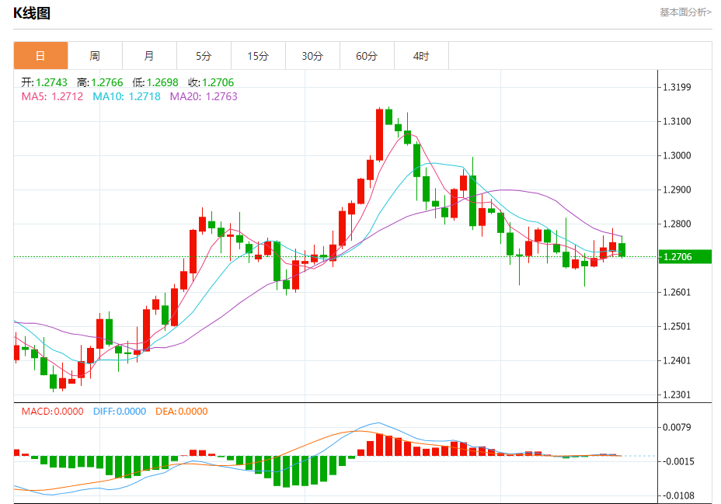Click the close value 收:1.2706
This screenshot has width=721, height=504.
(x=211, y=82)
